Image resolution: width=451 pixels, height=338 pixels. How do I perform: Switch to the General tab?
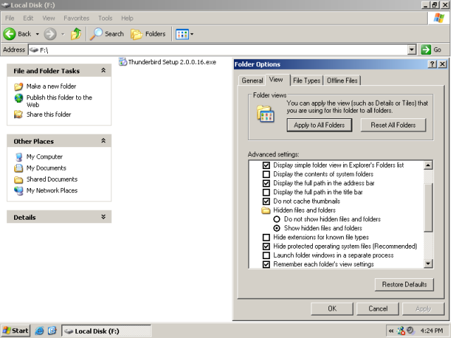coord(252,80)
